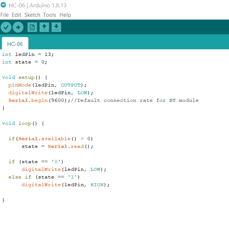Click the closing brace of the loop function

pos(3,200)
